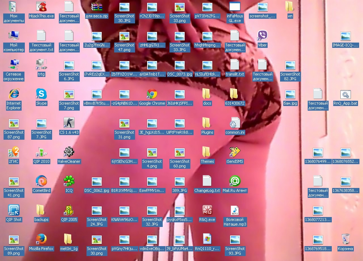
Task: Select ScreenShot 89.png file
Action: click(x=14, y=239)
